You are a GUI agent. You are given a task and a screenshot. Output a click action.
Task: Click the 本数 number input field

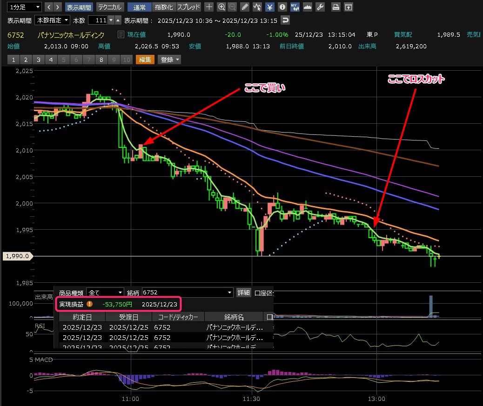pyautogui.click(x=98, y=20)
